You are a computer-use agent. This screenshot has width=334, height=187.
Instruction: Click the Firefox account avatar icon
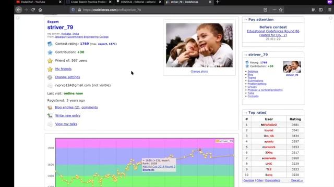pos(330,2)
